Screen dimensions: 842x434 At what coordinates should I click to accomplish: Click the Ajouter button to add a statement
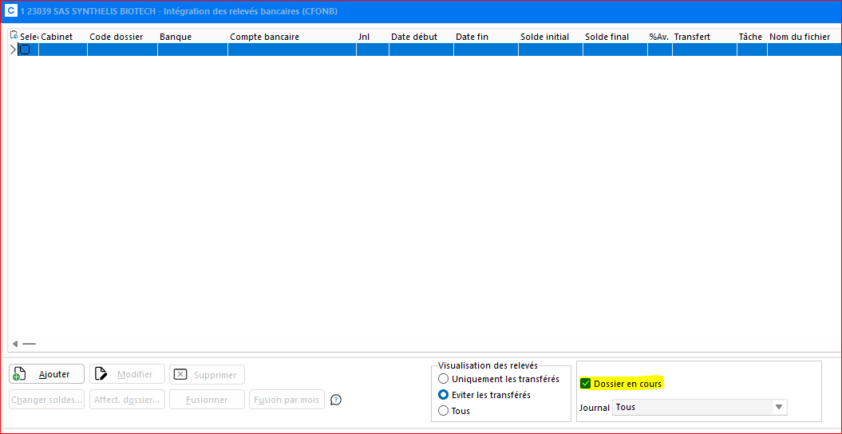[x=46, y=374]
